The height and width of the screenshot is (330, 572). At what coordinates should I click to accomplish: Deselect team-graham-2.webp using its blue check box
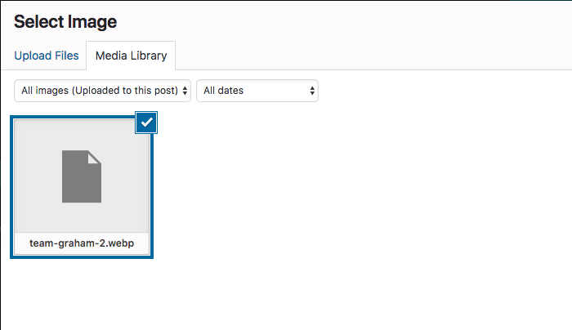tap(146, 123)
